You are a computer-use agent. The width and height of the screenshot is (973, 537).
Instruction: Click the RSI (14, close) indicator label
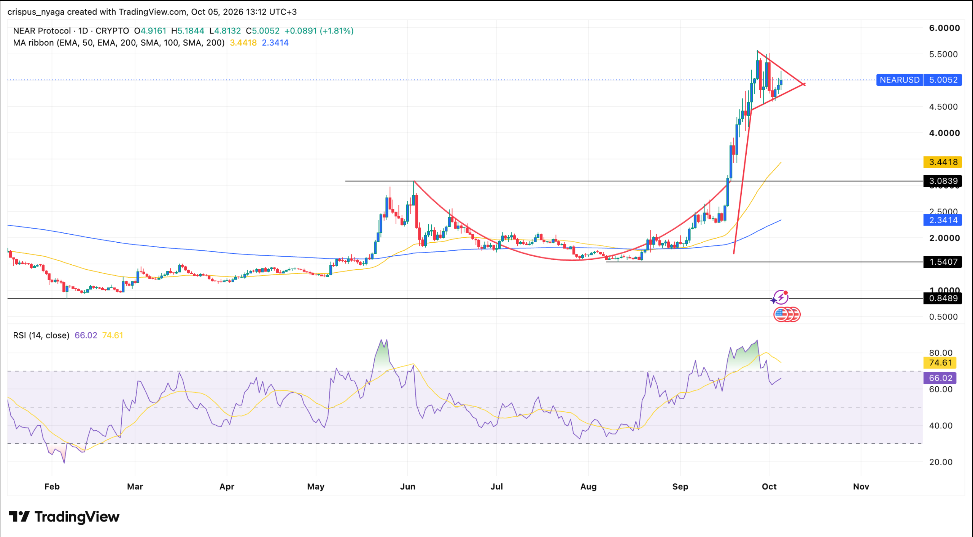(x=41, y=335)
